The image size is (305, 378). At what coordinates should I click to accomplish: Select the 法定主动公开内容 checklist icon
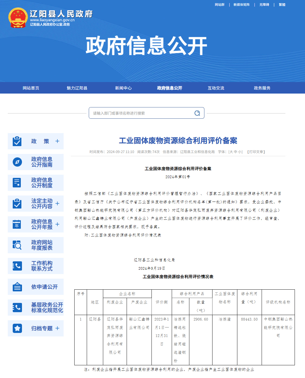click(17, 203)
